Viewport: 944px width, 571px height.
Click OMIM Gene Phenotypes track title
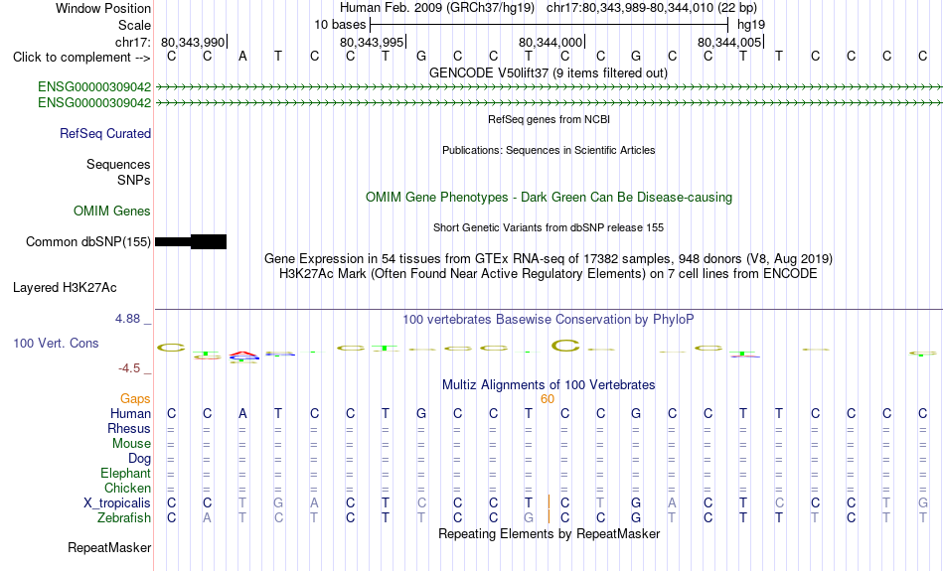tap(549, 198)
